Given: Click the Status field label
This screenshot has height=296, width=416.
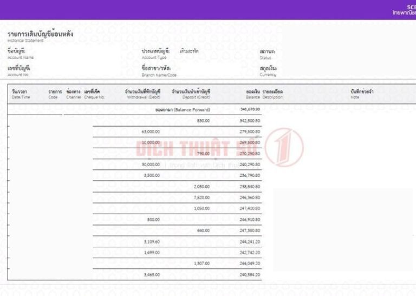Looking at the screenshot, I should click(267, 54).
